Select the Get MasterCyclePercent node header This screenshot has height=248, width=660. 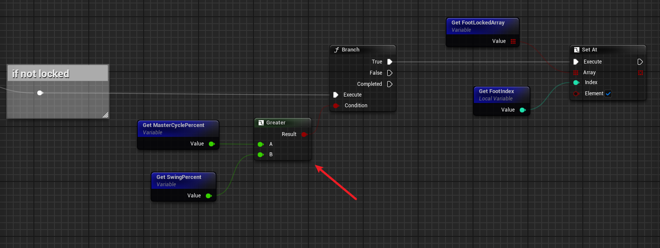click(x=178, y=128)
